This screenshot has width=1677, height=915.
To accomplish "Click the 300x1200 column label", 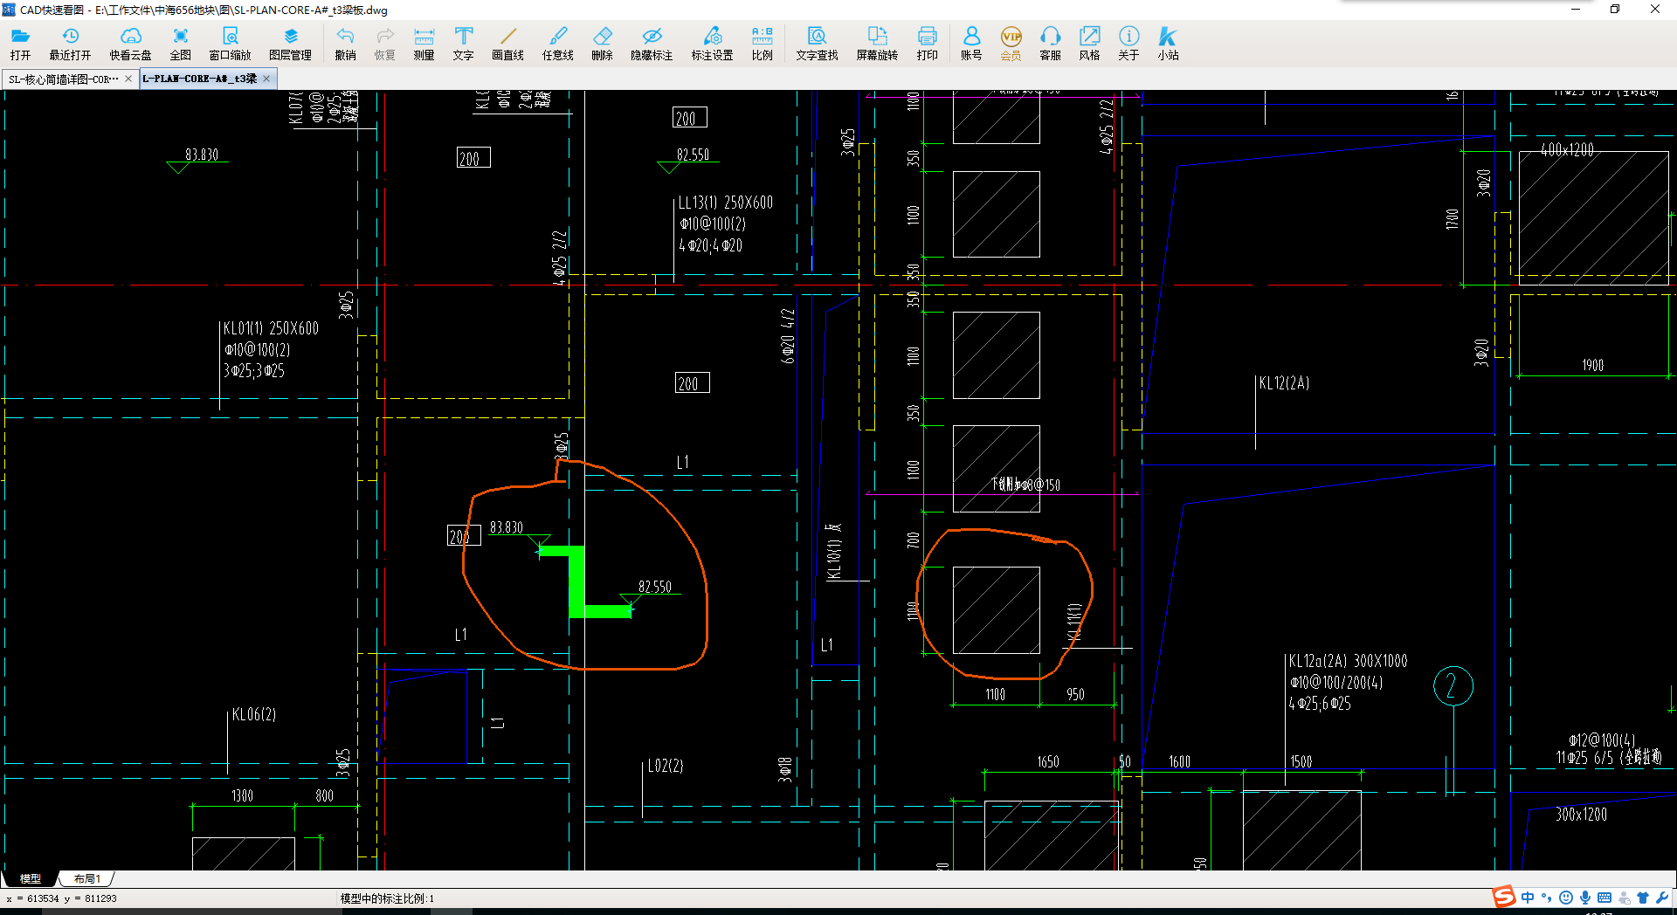I will 1581,815.
